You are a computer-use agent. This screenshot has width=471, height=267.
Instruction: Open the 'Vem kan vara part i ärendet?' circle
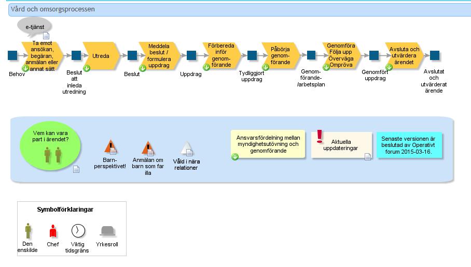50,146
